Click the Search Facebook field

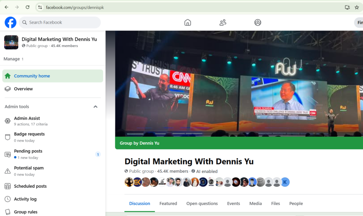coord(60,22)
